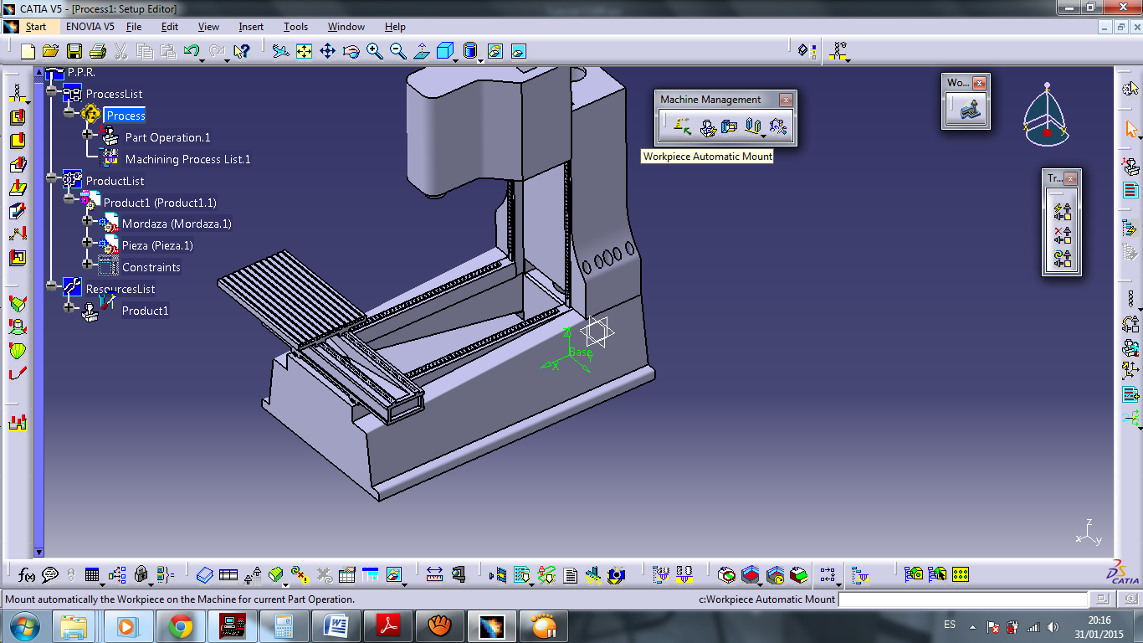Click the Undo arrow icon
The image size is (1143, 643).
(x=191, y=51)
